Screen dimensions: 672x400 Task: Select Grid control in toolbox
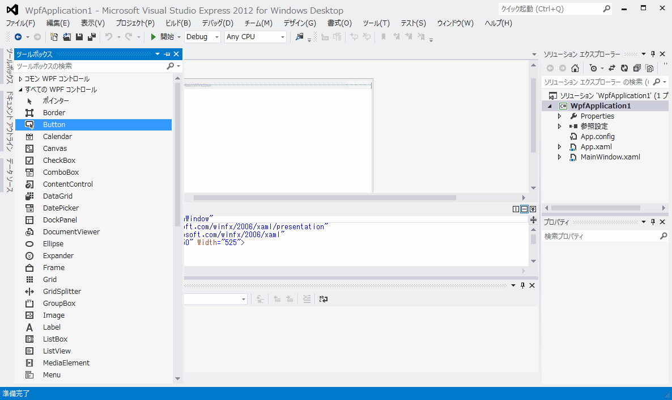click(93, 279)
